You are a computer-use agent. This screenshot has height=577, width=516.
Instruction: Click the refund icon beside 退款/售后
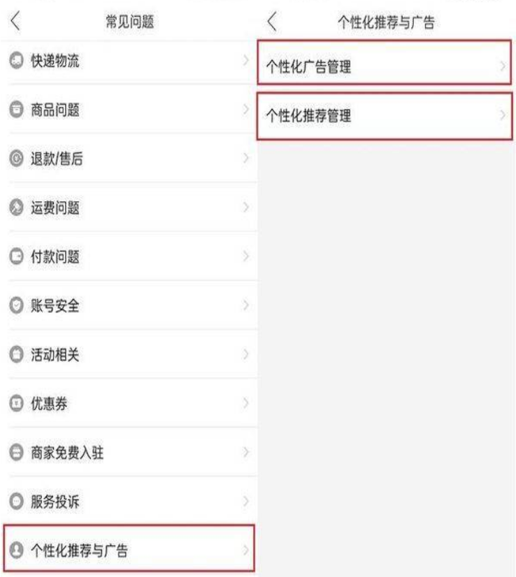(16, 159)
